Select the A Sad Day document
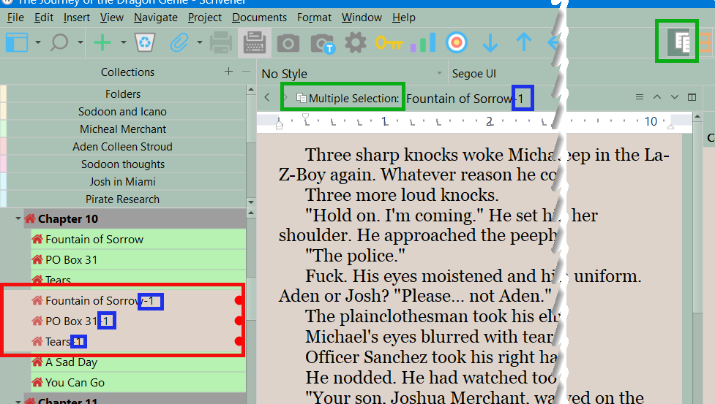This screenshot has width=715, height=404. (71, 362)
